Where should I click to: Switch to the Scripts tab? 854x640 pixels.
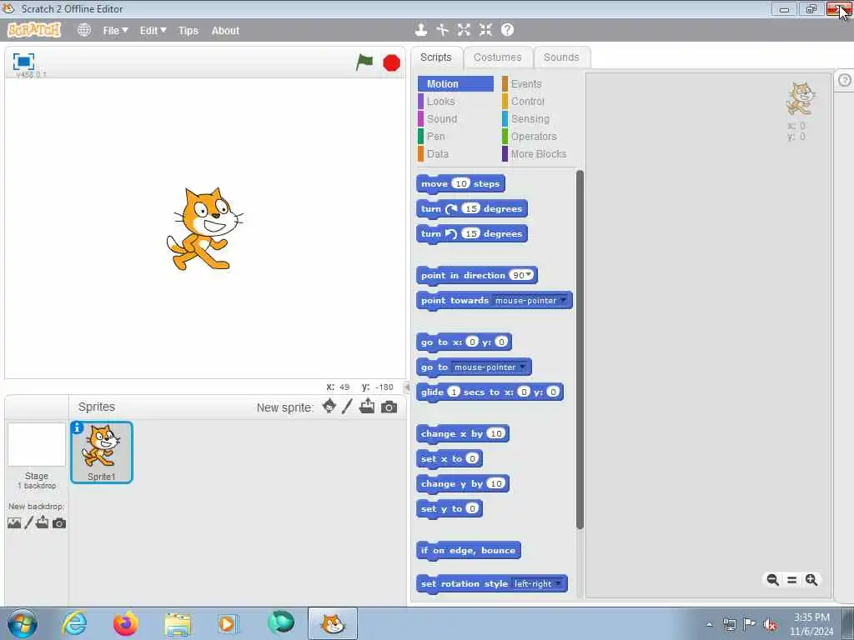click(x=435, y=57)
